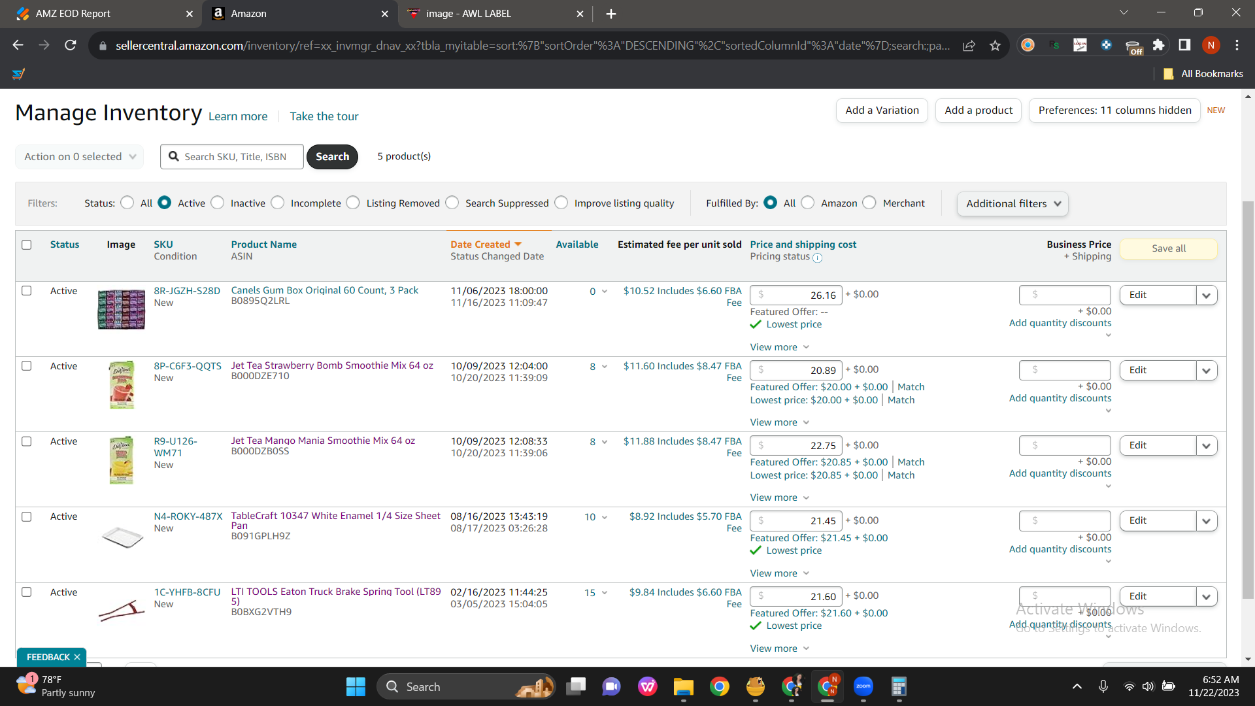Select the All status filter
The width and height of the screenshot is (1255, 706).
(127, 203)
